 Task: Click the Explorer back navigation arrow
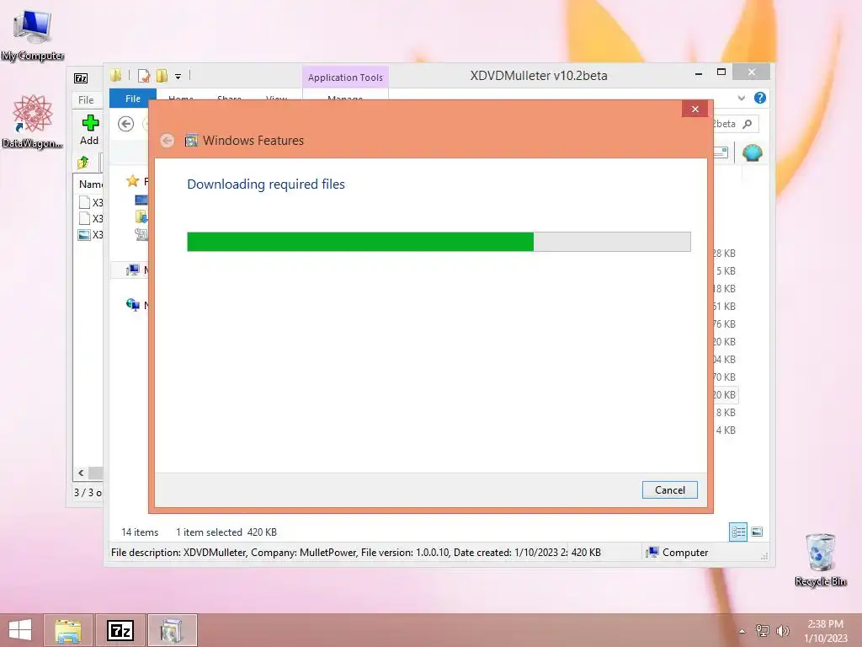click(x=126, y=124)
